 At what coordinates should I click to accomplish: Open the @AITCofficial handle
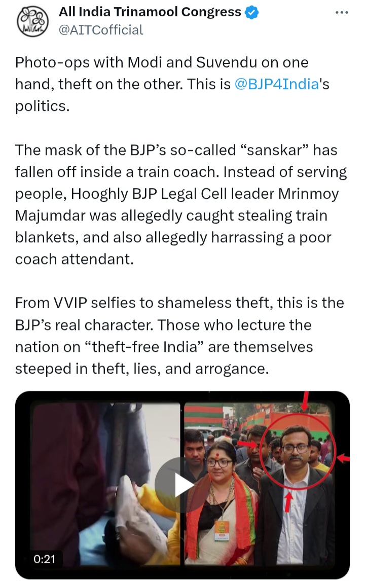pos(101,30)
